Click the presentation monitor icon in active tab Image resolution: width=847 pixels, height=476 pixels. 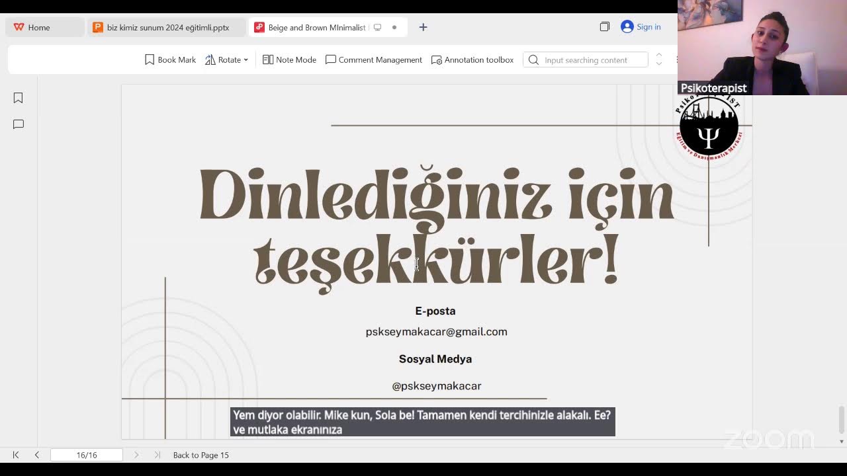pyautogui.click(x=377, y=28)
